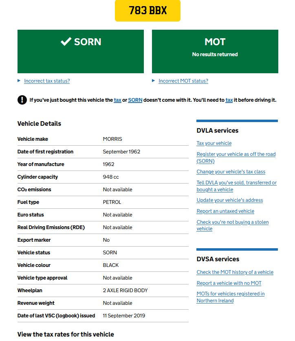The width and height of the screenshot is (295, 341).
Task: Select Change your vehicle's tax class
Action: point(231,172)
